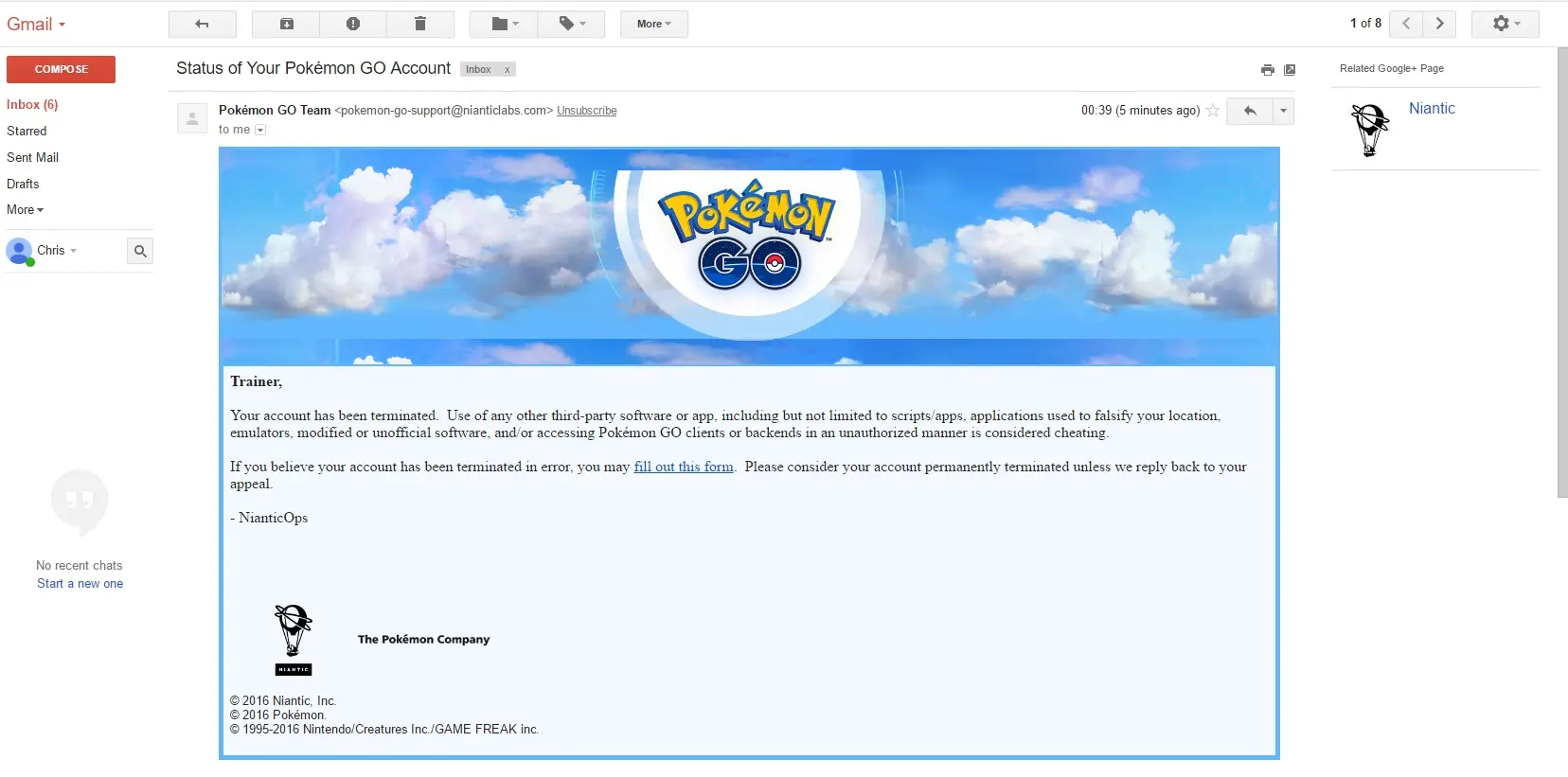Print the Pokémon GO email
This screenshot has height=777, width=1568.
pos(1267,70)
